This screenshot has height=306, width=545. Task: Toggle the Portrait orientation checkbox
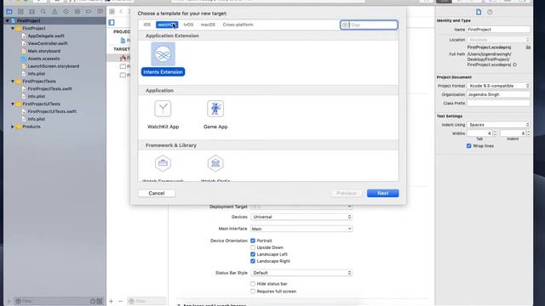pyautogui.click(x=253, y=241)
